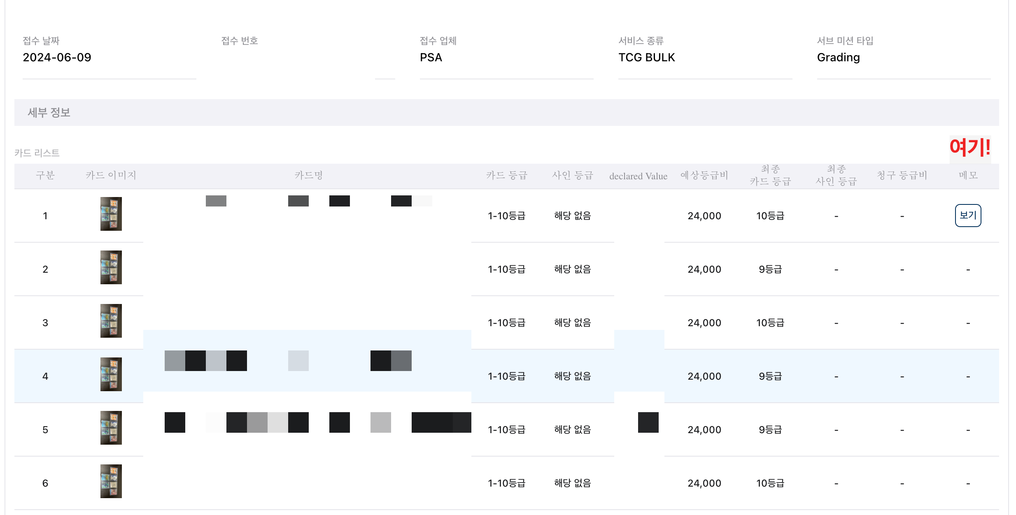1016x515 pixels.
Task: Open card image thumbnail in row 1
Action: 111,214
